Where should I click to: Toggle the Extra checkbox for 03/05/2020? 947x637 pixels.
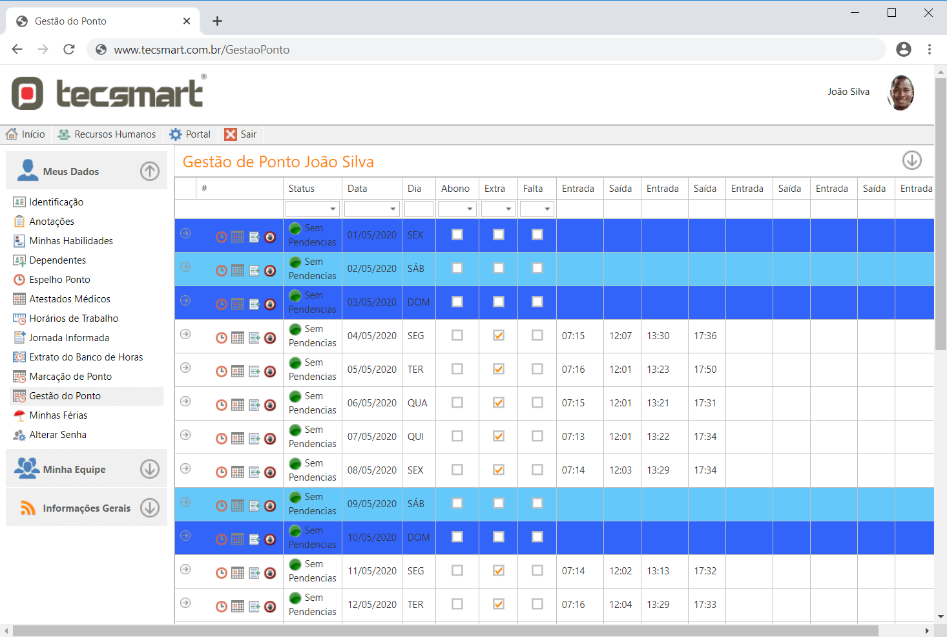pyautogui.click(x=499, y=302)
